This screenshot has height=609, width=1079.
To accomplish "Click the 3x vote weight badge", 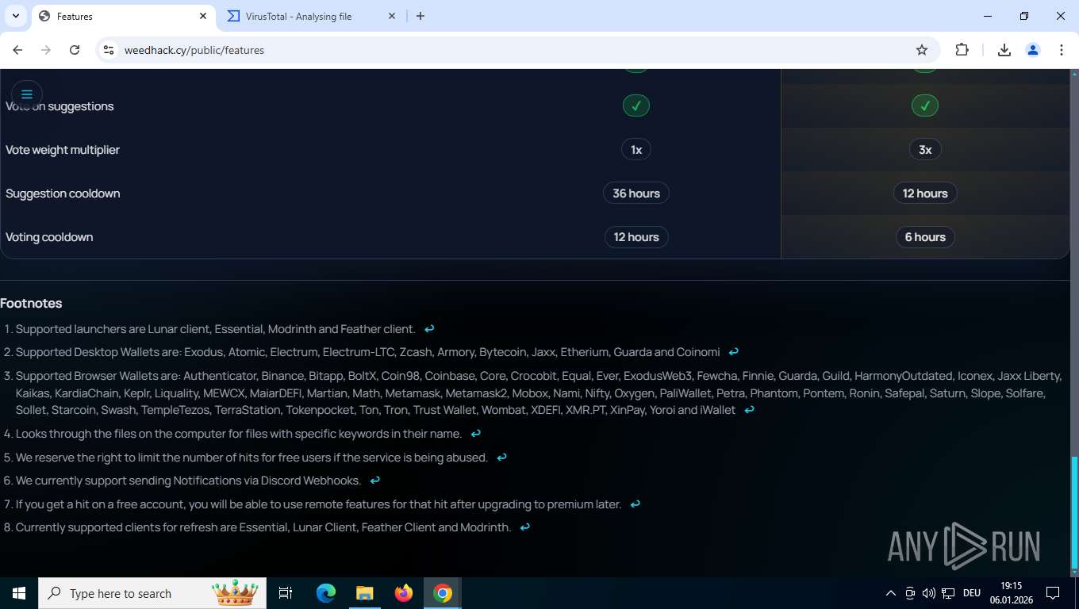I will pos(925,150).
